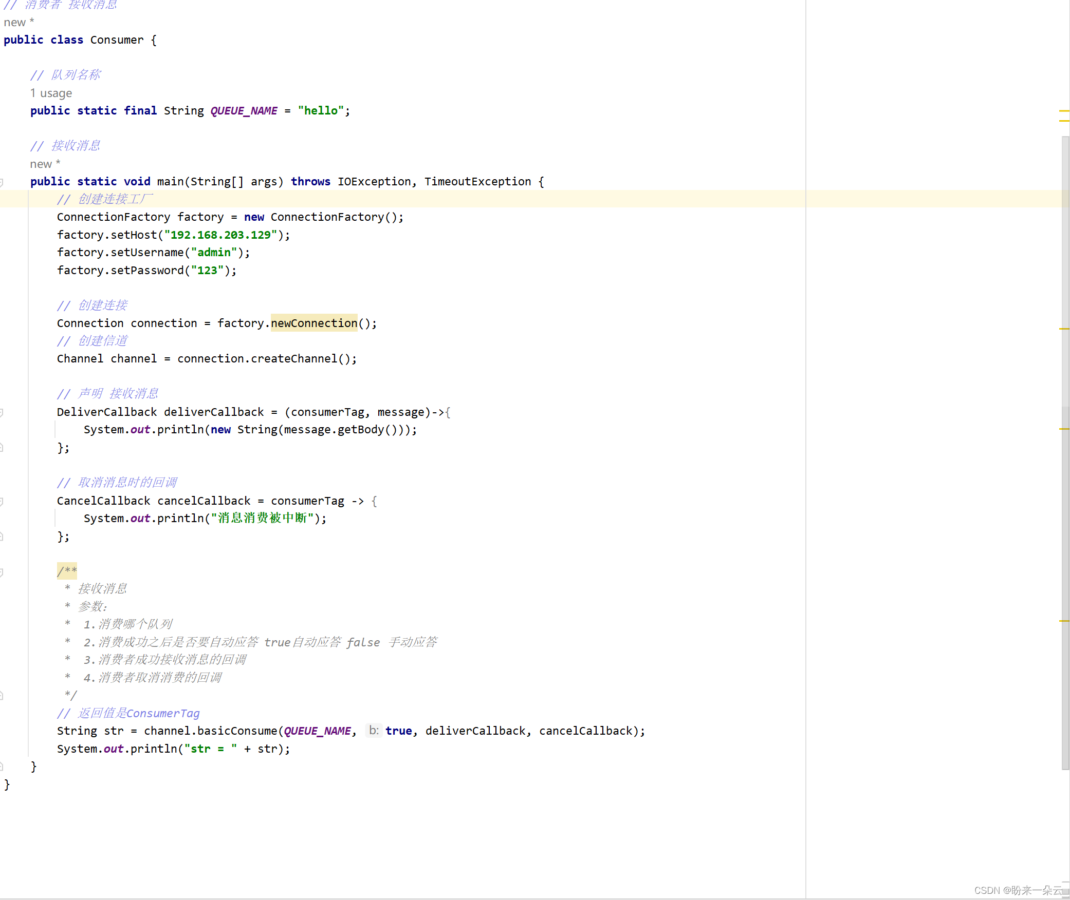
Task: Click the fold end marker at cancelCallback's closing brace
Action: coord(2,537)
